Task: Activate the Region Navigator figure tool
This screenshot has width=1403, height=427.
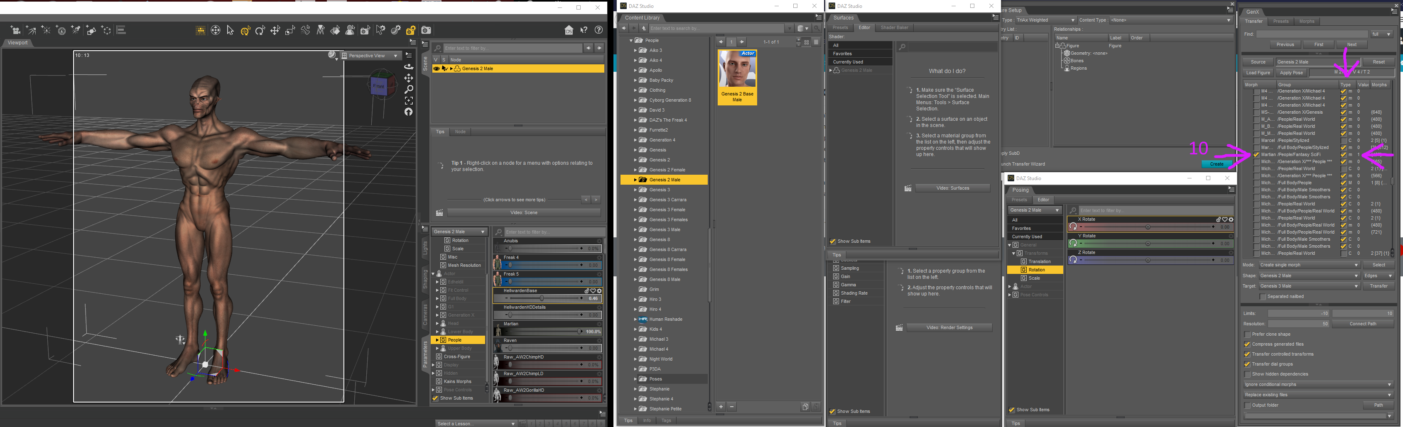Action: click(x=351, y=30)
